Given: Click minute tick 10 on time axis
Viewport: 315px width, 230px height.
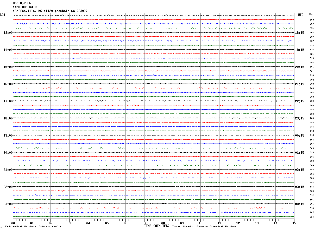Looking at the screenshot, I should point(200,223).
